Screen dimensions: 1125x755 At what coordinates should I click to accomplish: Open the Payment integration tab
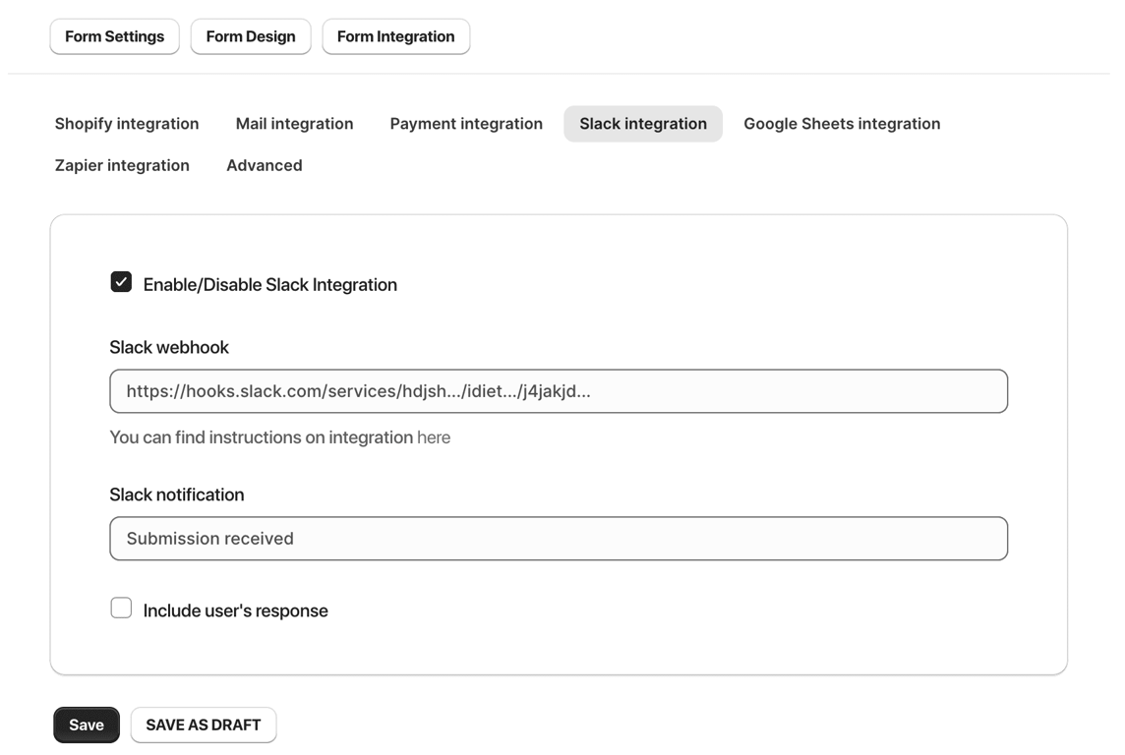tap(466, 124)
